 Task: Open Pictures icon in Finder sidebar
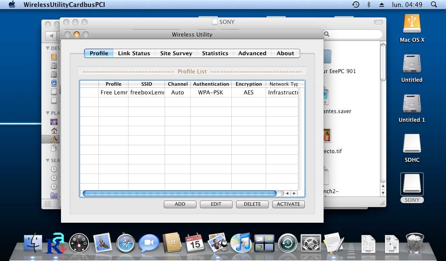point(54,122)
